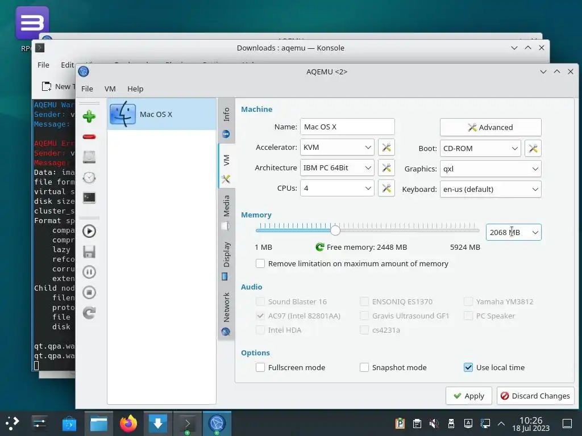Expand the CPUs count dropdown
The height and width of the screenshot is (436, 582).
[337, 188]
